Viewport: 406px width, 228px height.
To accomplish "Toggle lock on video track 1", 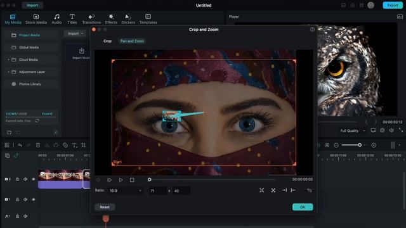I will [x=17, y=199].
